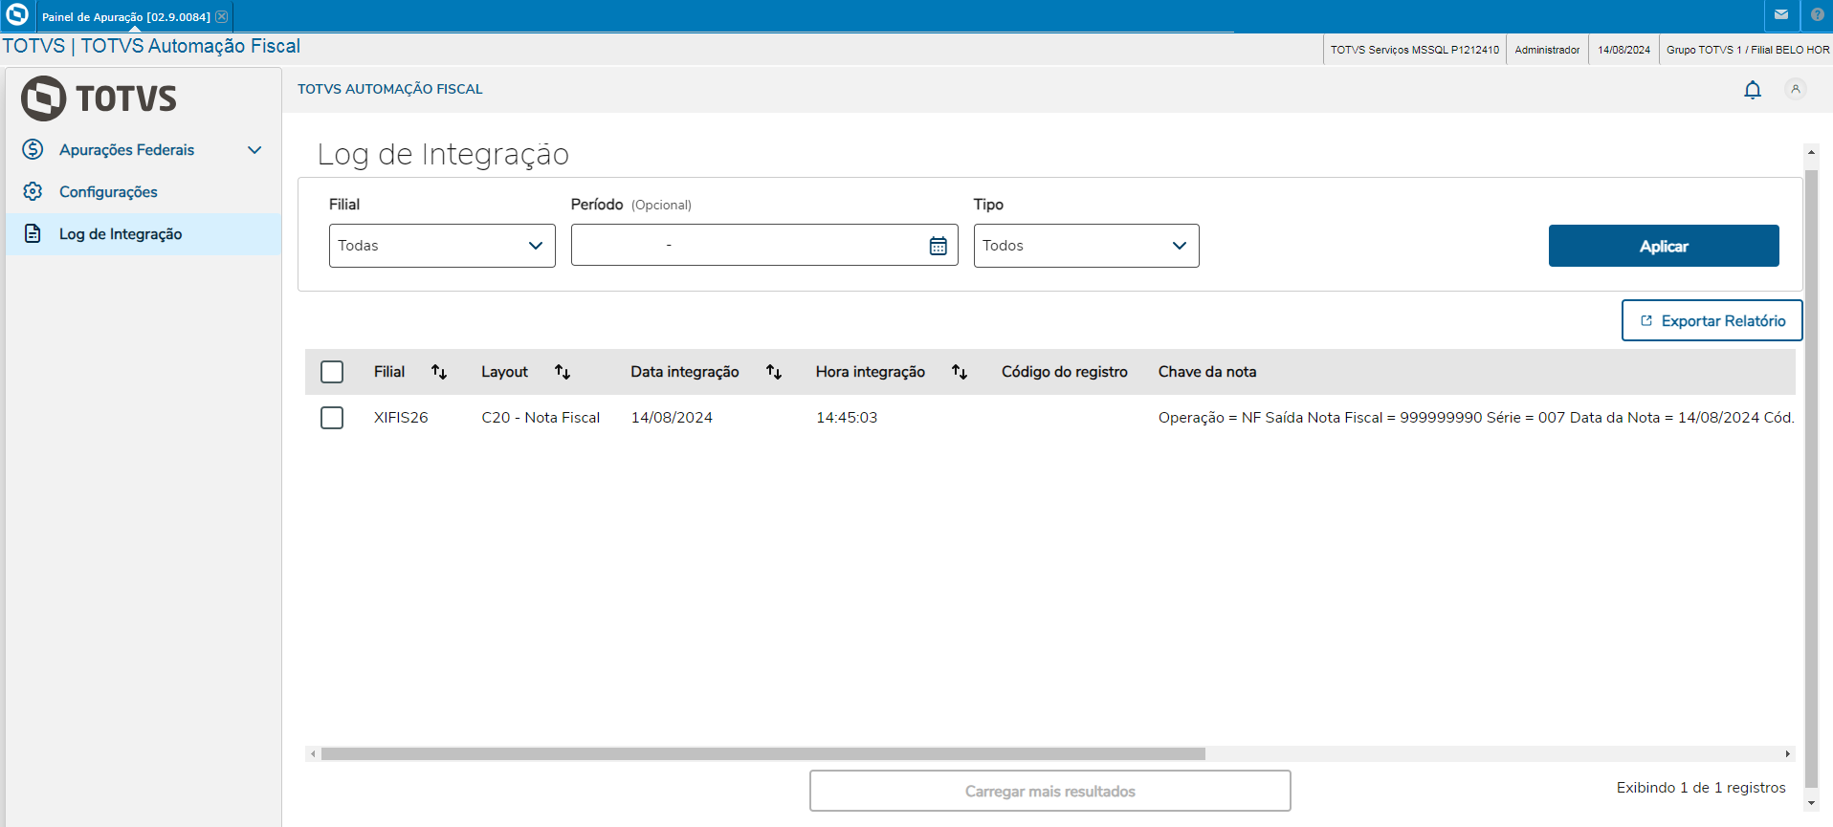
Task: Click the XIFIS26 filial cell
Action: point(401,418)
